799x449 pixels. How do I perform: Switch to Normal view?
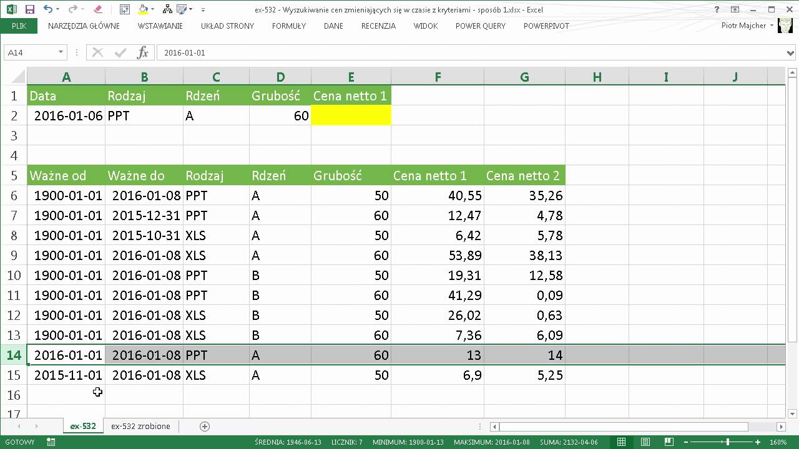pos(621,442)
